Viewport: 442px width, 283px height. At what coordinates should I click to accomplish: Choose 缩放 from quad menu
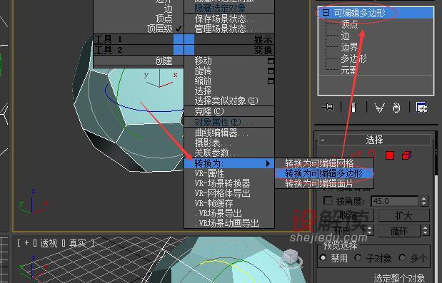204,81
